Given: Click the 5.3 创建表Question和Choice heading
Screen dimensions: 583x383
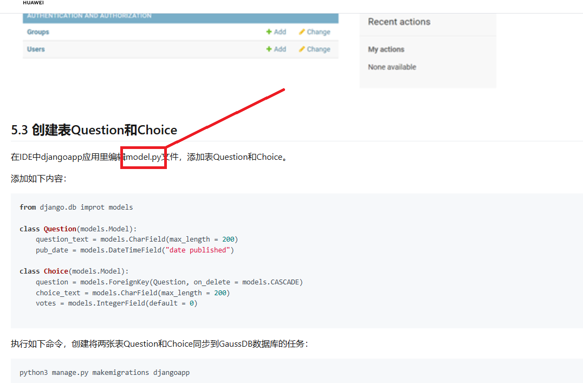Looking at the screenshot, I should click(94, 130).
